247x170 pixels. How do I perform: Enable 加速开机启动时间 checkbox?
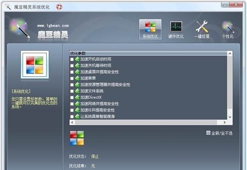(x=72, y=59)
